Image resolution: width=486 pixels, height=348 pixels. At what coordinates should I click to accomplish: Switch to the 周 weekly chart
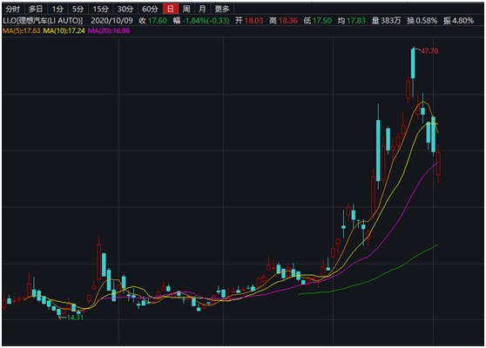(x=186, y=9)
